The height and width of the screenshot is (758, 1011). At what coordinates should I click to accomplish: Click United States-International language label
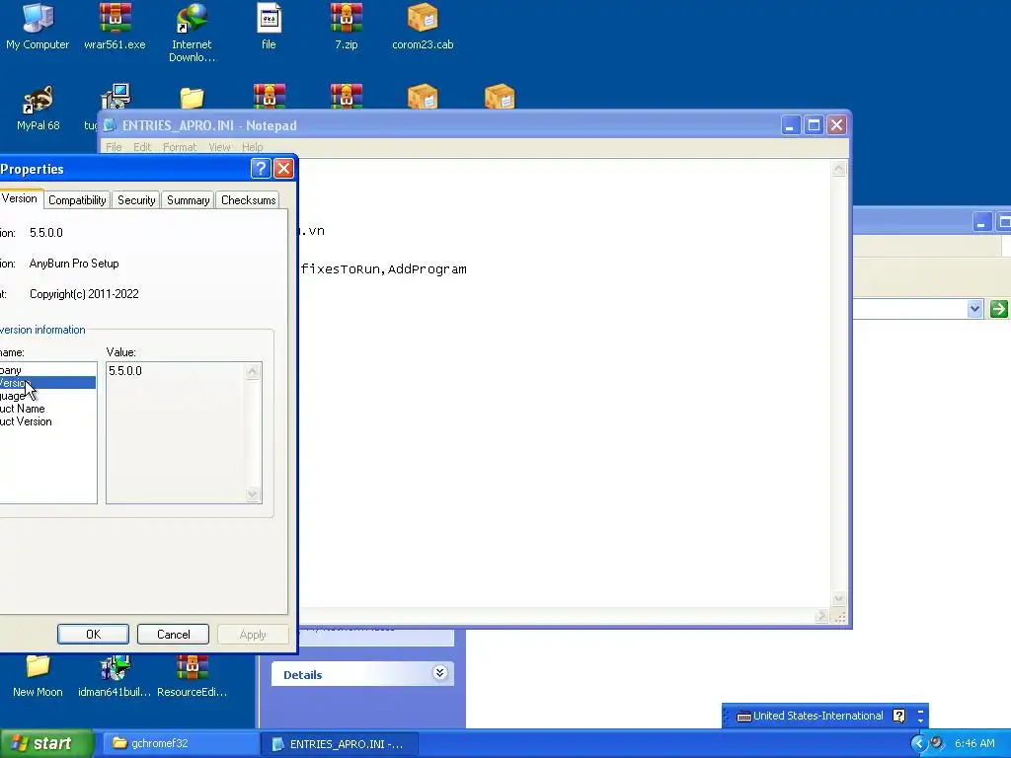click(817, 716)
